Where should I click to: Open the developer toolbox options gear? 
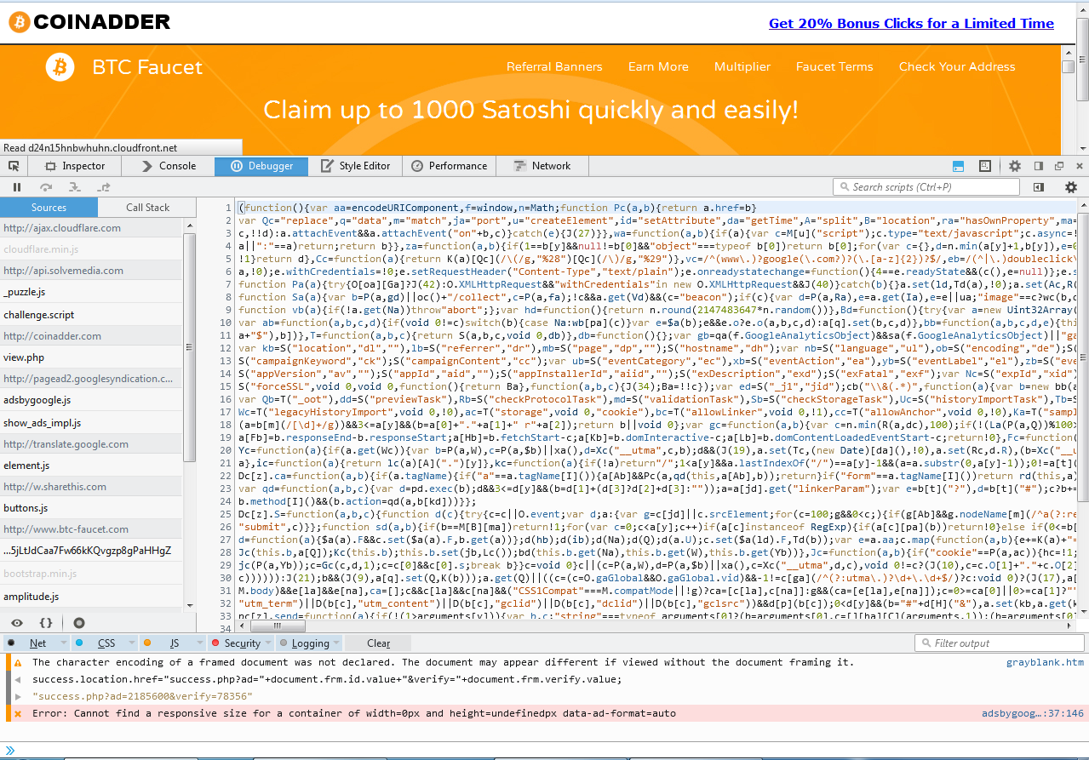pos(1015,166)
